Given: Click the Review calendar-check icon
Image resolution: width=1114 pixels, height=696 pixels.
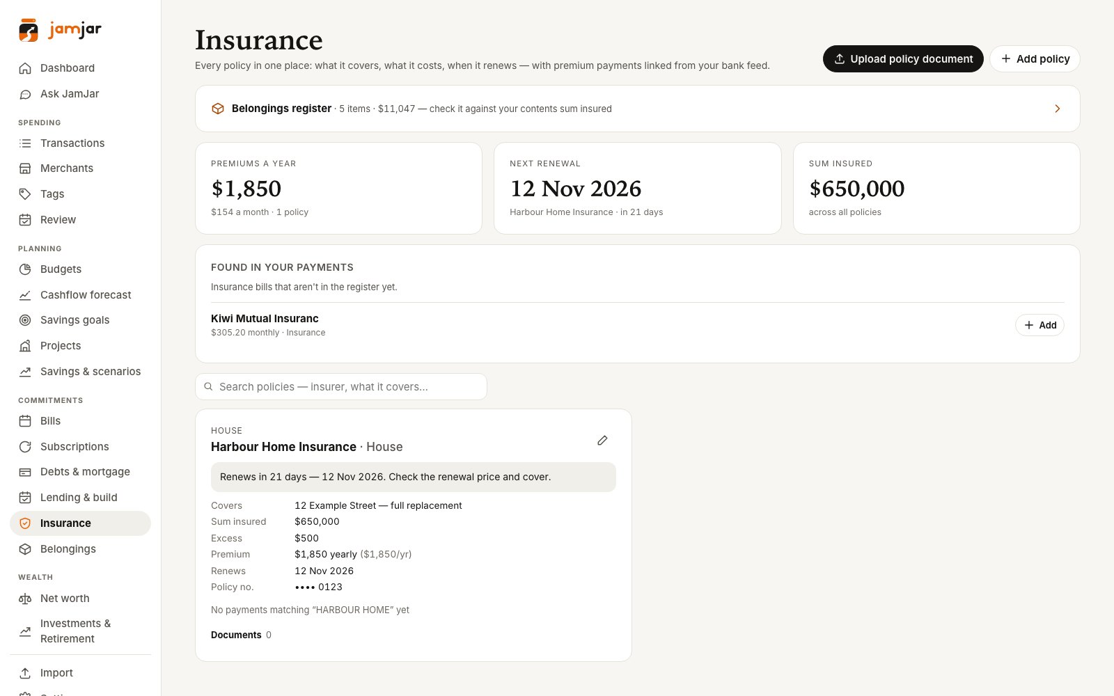Looking at the screenshot, I should (25, 220).
